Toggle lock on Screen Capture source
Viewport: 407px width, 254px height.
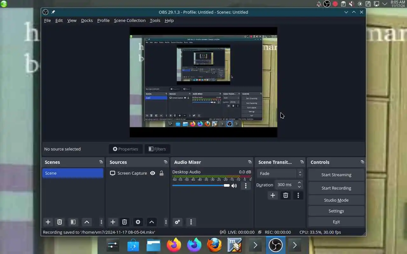[162, 173]
